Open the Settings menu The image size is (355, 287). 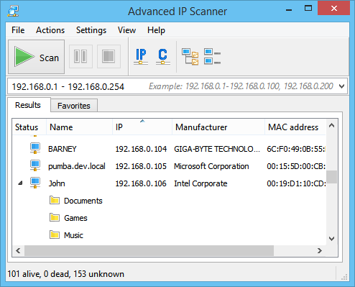(91, 30)
